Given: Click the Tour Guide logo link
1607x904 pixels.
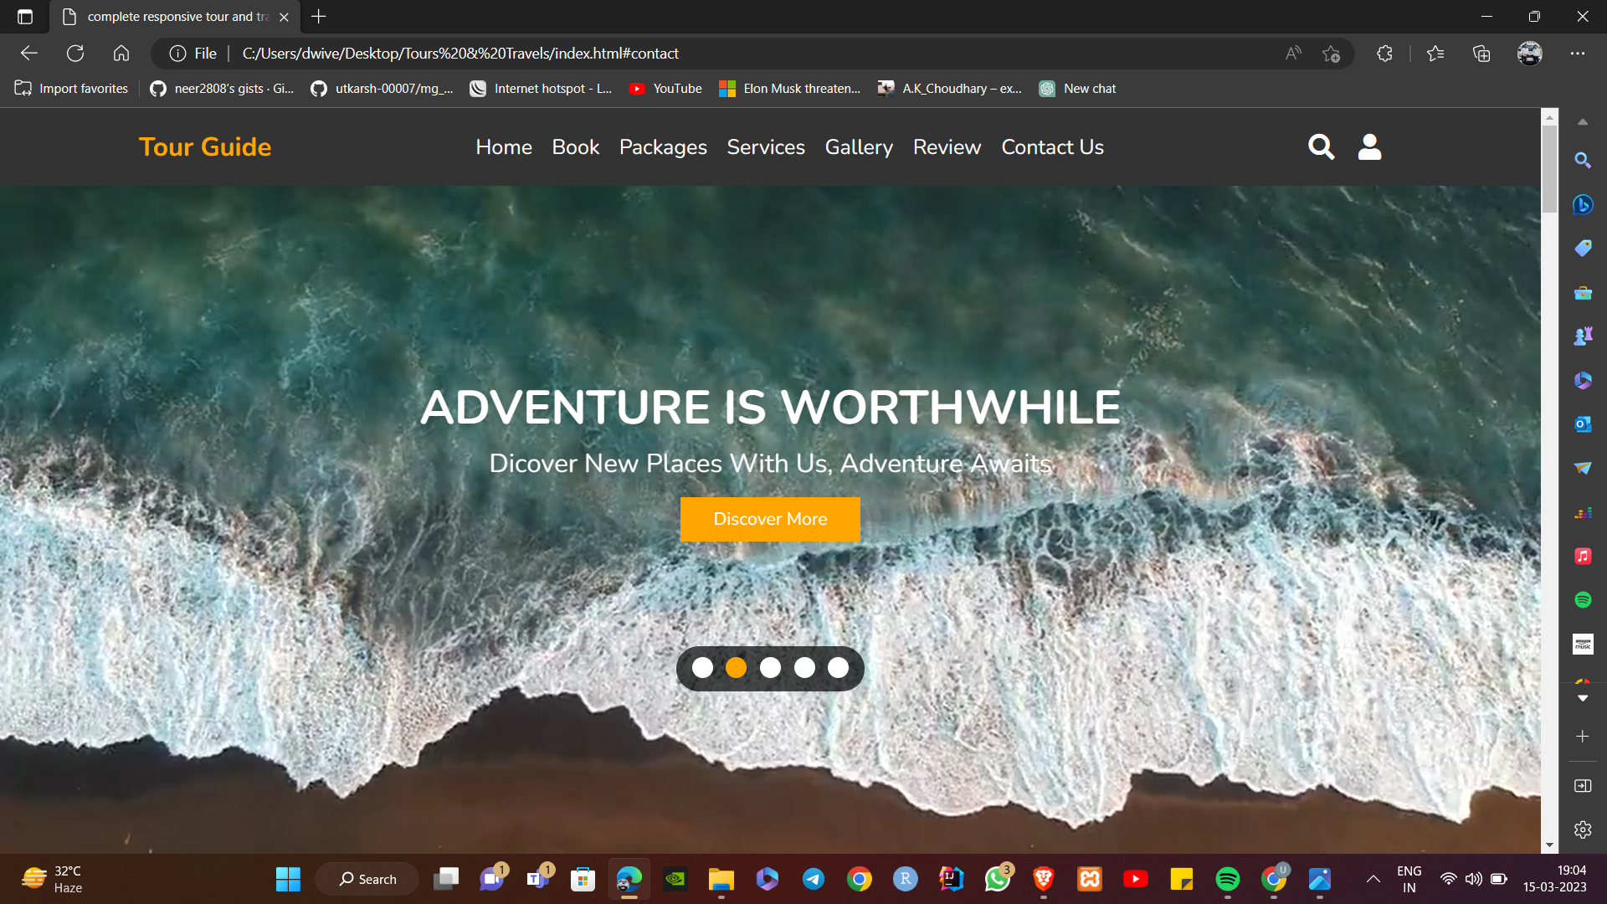Looking at the screenshot, I should pyautogui.click(x=205, y=147).
